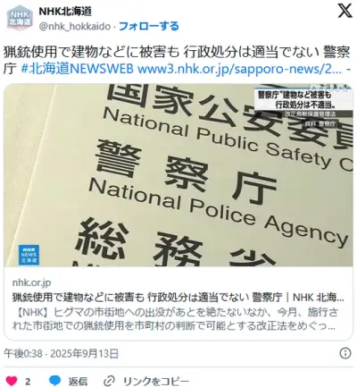Click the NHK NEWS北海道 logo on the image
This screenshot has height=387, width=357.
click(29, 255)
